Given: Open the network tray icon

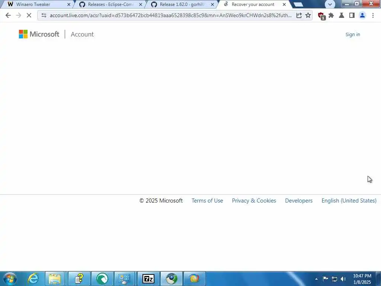Looking at the screenshot, I should tap(334, 279).
